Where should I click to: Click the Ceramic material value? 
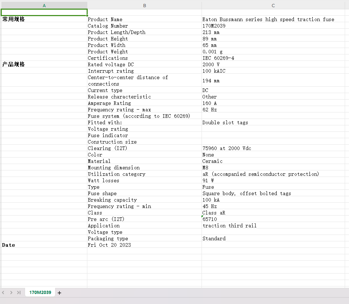(273, 161)
